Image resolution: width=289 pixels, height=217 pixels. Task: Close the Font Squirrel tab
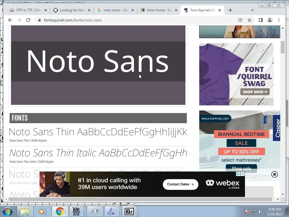click(x=220, y=10)
